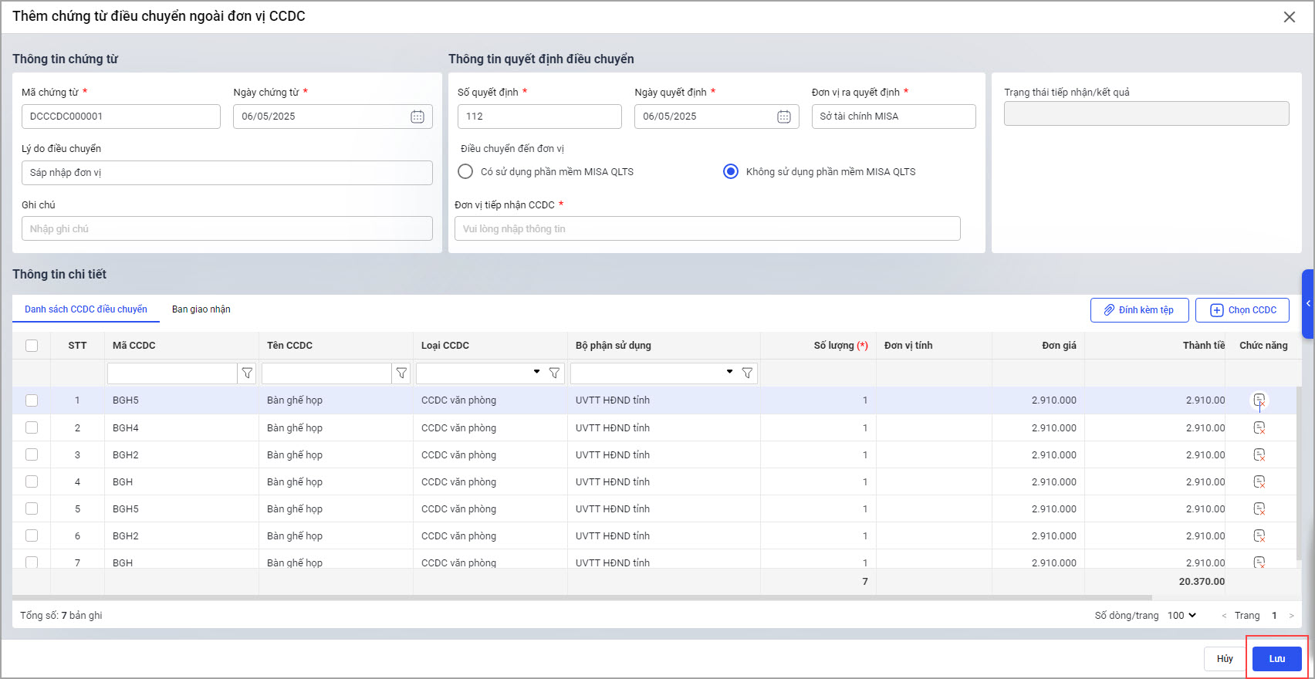
Task: Check the checkbox for row 3 BGH2
Action: (x=32, y=455)
